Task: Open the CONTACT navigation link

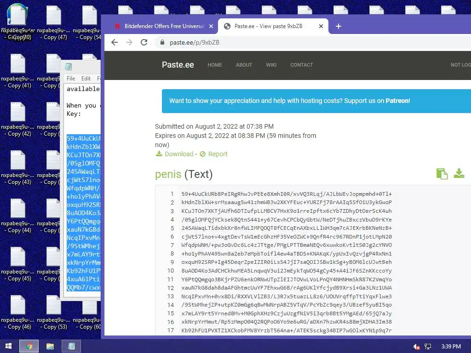Action: click(302, 65)
